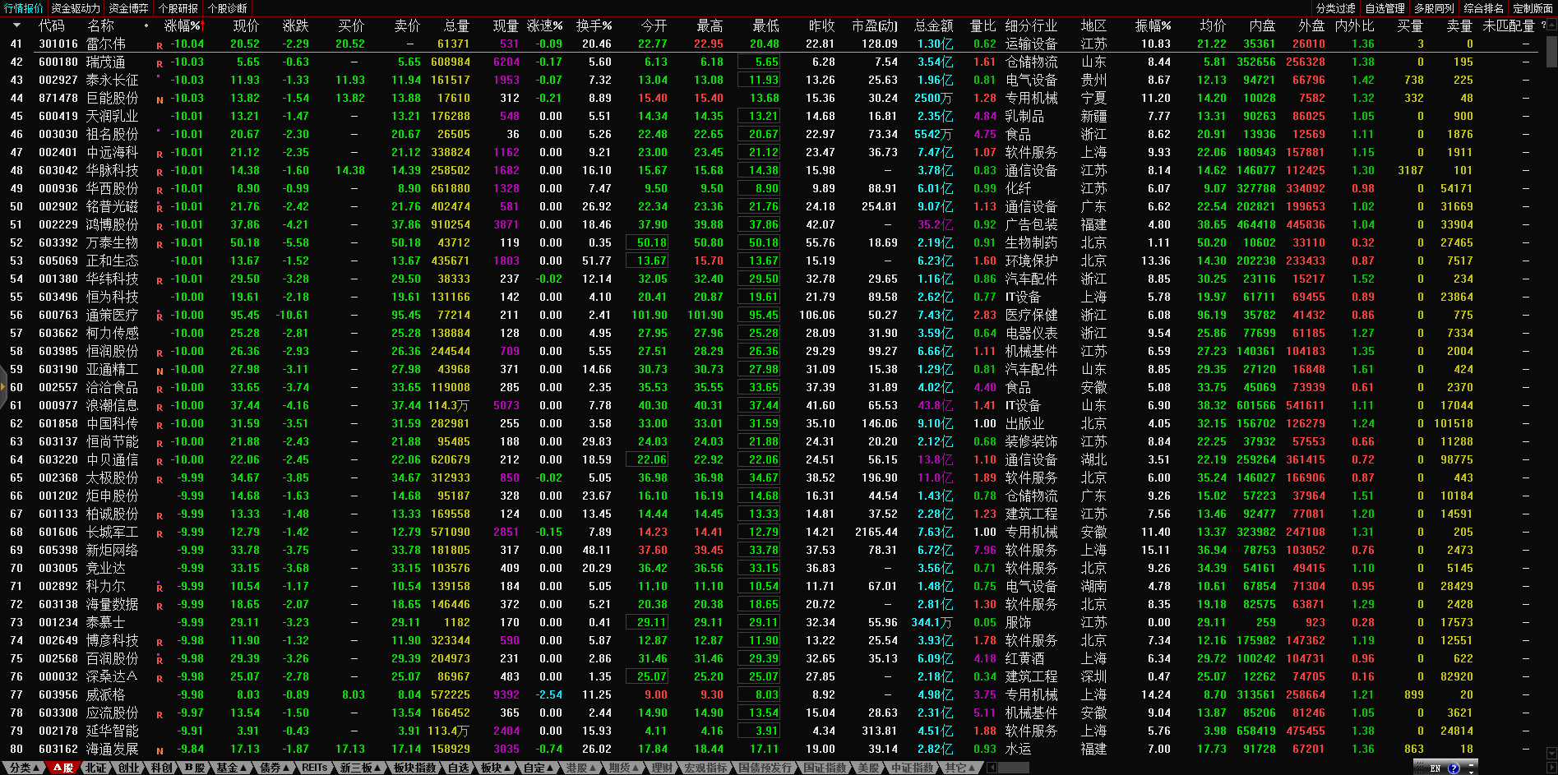Click the 分类过滤 button
Viewport: 1558px width, 775px height.
click(x=1335, y=8)
